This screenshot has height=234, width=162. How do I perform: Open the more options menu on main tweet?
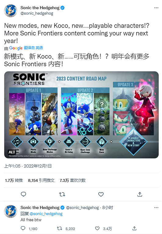point(156,8)
